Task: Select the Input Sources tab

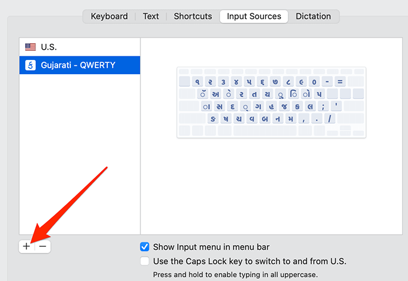Action: [254, 16]
